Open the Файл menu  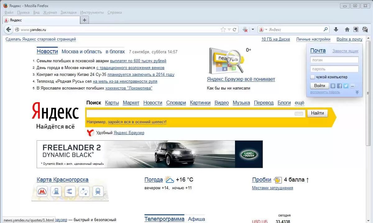[9, 12]
